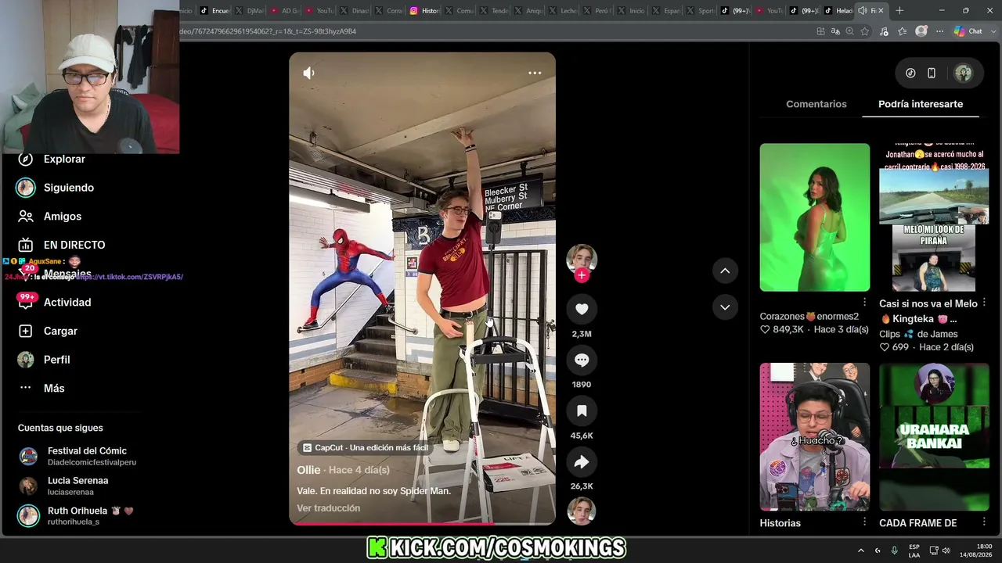The image size is (1002, 563).
Task: Bookmark this page with the star icon
Action: [x=865, y=31]
